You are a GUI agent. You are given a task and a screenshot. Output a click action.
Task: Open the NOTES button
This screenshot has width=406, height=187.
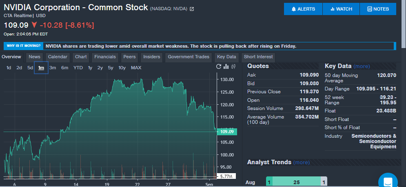(x=378, y=9)
